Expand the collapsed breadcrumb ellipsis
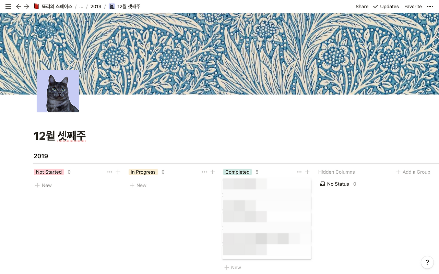The height and width of the screenshot is (274, 439). click(x=81, y=7)
